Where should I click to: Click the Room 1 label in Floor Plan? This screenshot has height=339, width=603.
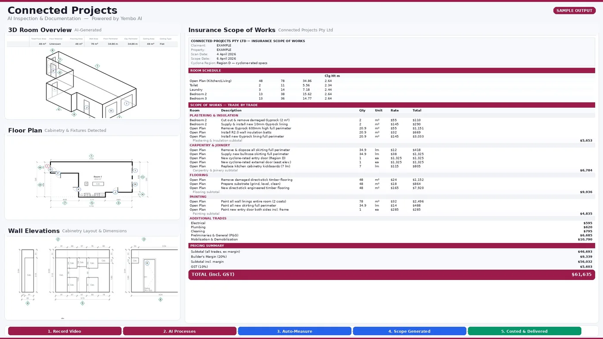pyautogui.click(x=98, y=177)
